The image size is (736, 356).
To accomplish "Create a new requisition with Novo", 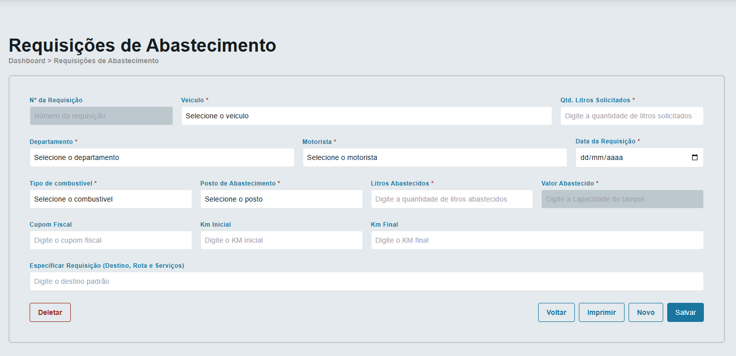I will click(645, 312).
